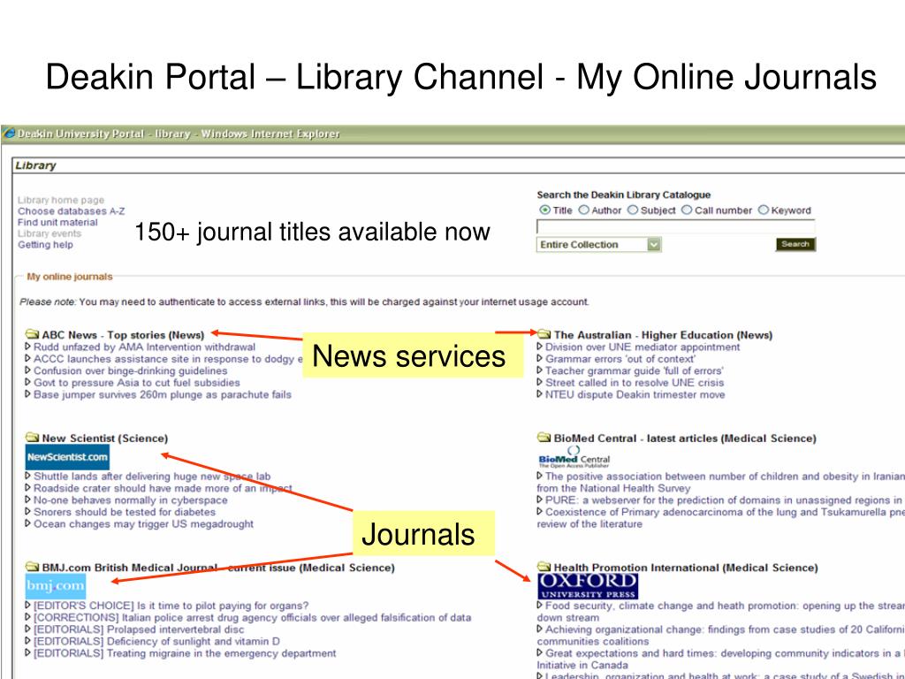Click the BioMed Central logo
The height and width of the screenshot is (679, 905).
(x=574, y=457)
